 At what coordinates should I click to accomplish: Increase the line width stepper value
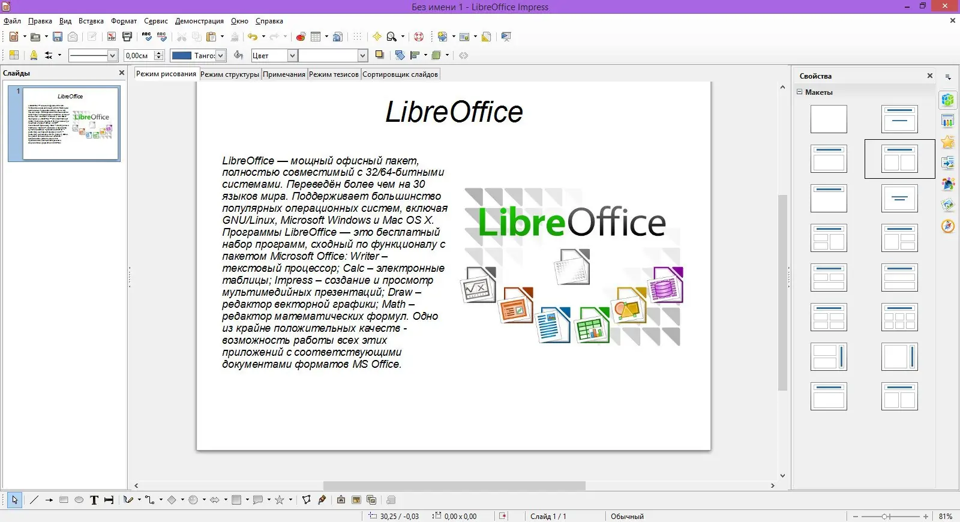[x=159, y=53]
